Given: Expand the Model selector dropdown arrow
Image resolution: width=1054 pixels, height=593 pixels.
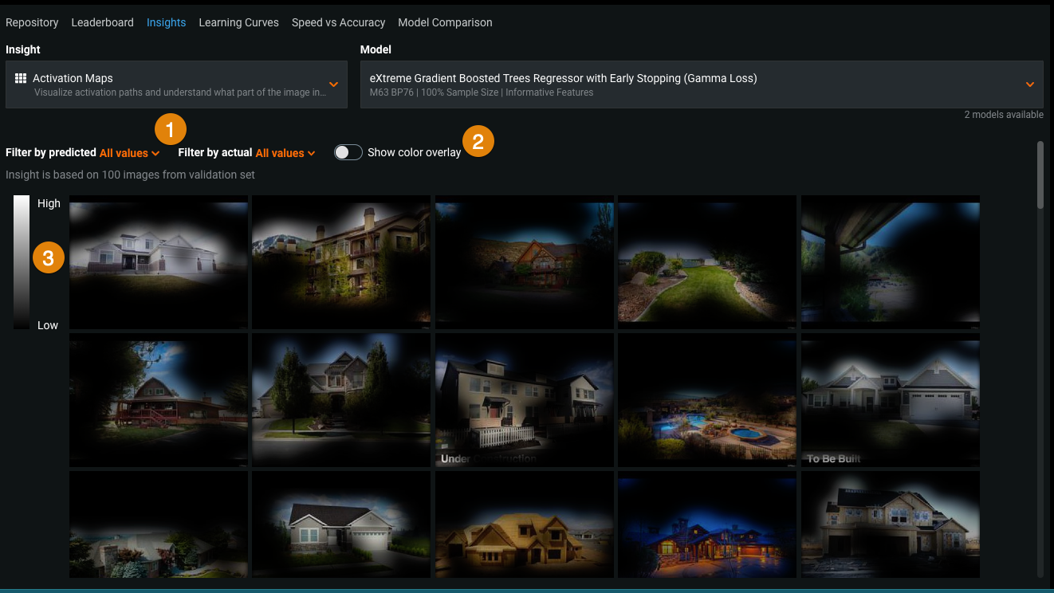Looking at the screenshot, I should (1029, 84).
